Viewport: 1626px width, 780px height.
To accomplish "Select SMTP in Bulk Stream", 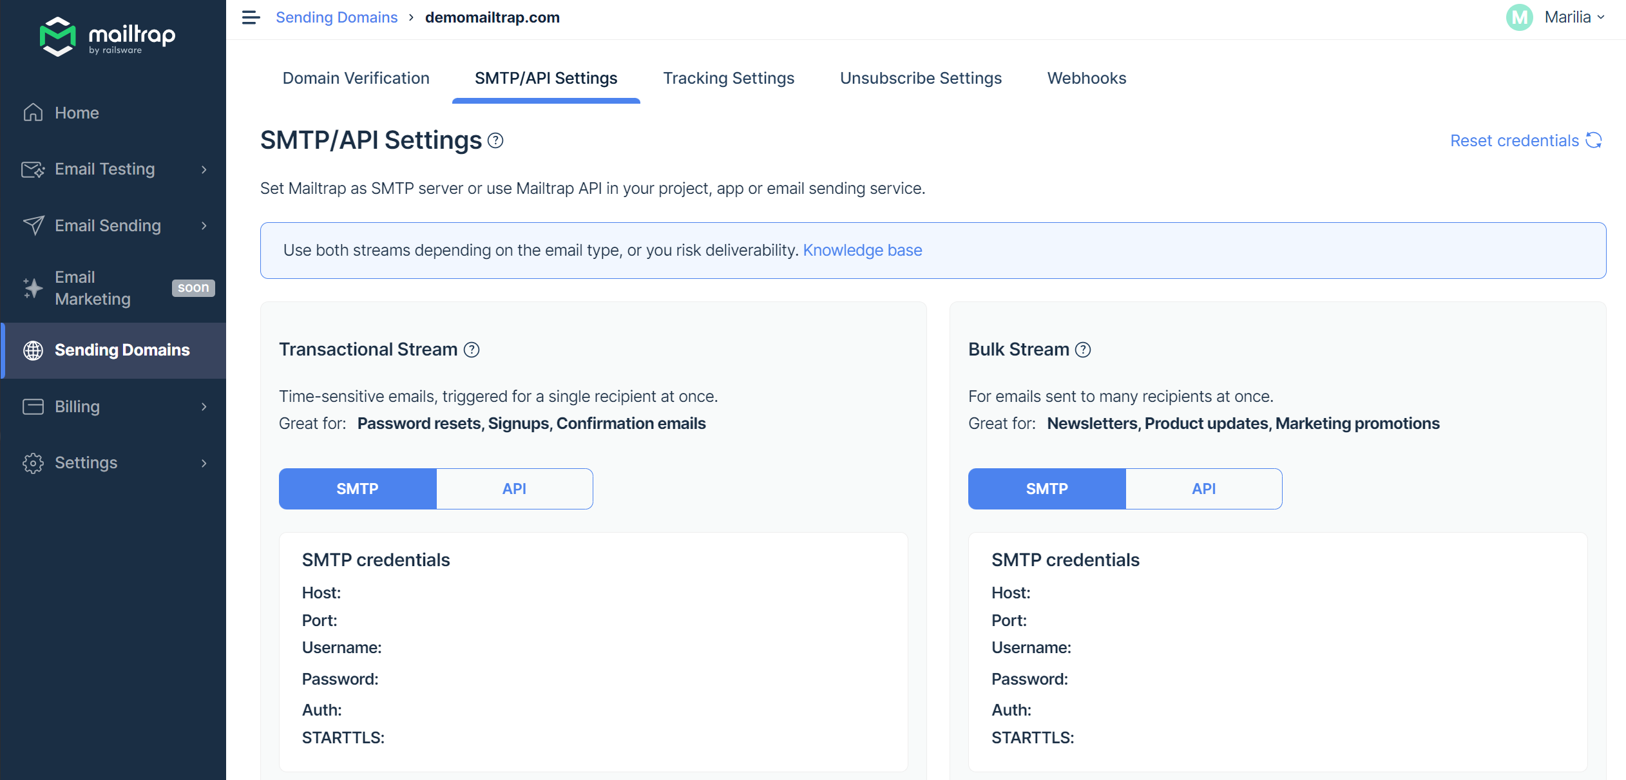I will pos(1047,489).
